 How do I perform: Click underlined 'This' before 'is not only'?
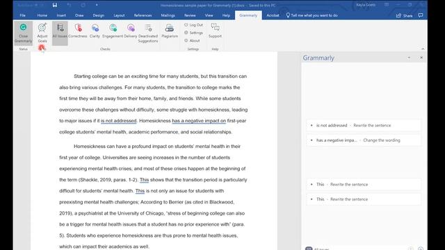tap(140, 191)
